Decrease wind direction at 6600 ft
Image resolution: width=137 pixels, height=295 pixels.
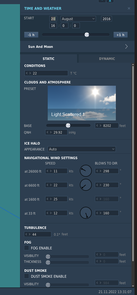pyautogui.click(x=97, y=185)
